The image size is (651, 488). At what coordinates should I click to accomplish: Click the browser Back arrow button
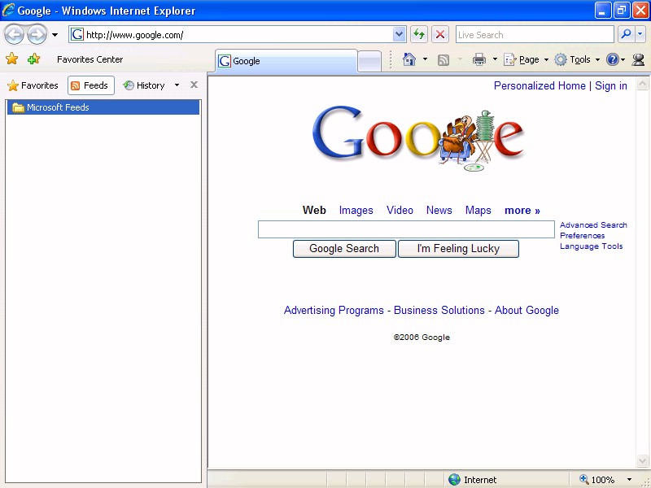pyautogui.click(x=14, y=35)
